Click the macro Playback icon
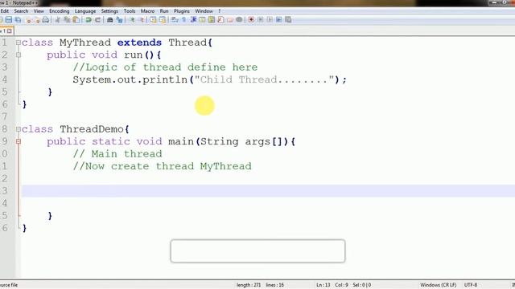This screenshot has width=515, height=289. [x=270, y=19]
